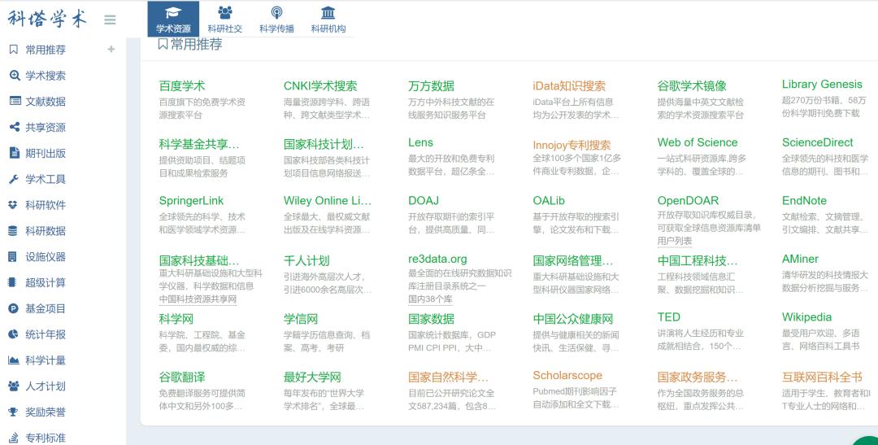Click the stack icon for 专利标准

(x=14, y=438)
